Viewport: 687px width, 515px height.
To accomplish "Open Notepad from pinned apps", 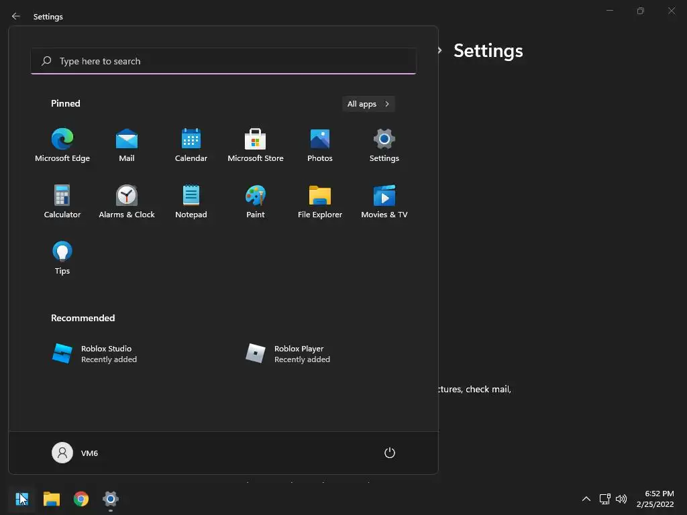I will [x=191, y=202].
